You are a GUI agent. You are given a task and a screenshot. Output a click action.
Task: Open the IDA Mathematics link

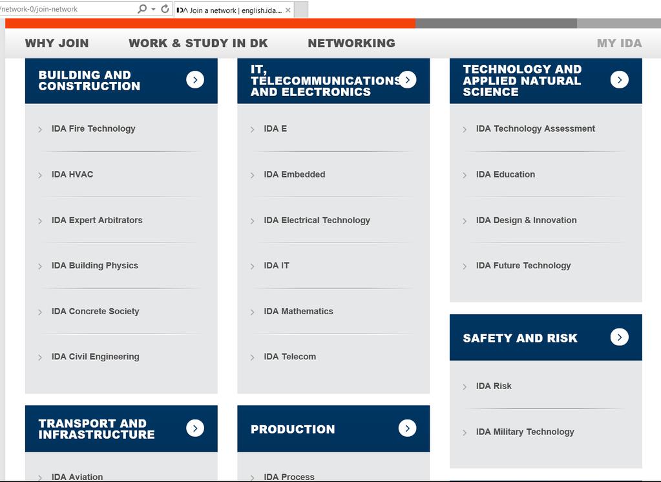pyautogui.click(x=299, y=311)
